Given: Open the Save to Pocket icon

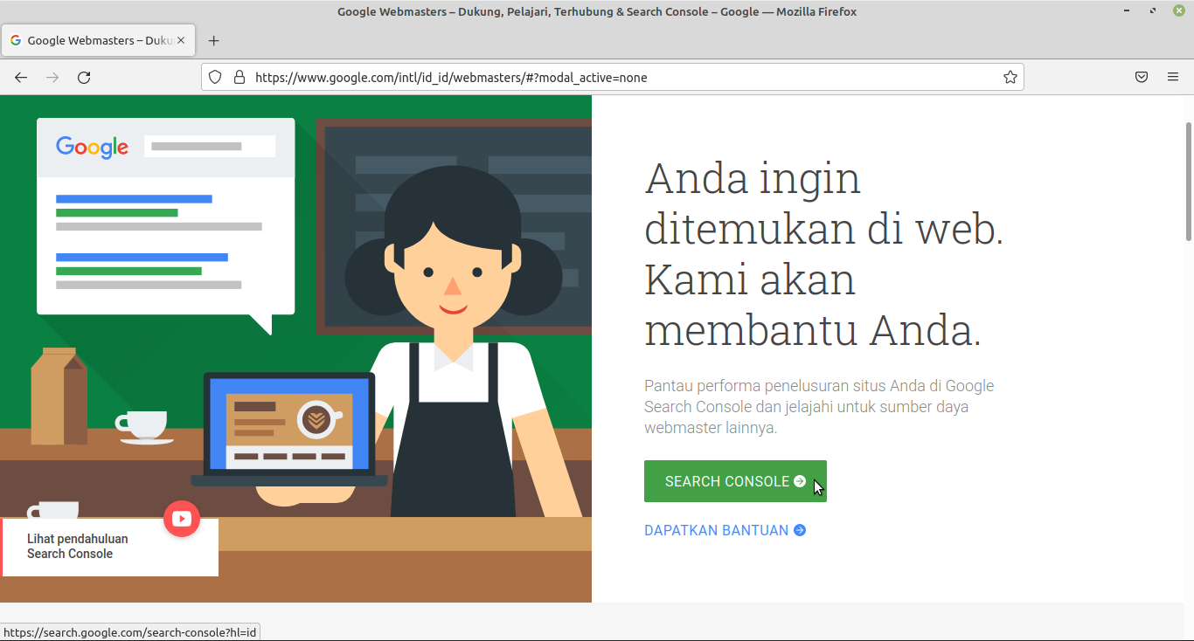Looking at the screenshot, I should click(1142, 77).
